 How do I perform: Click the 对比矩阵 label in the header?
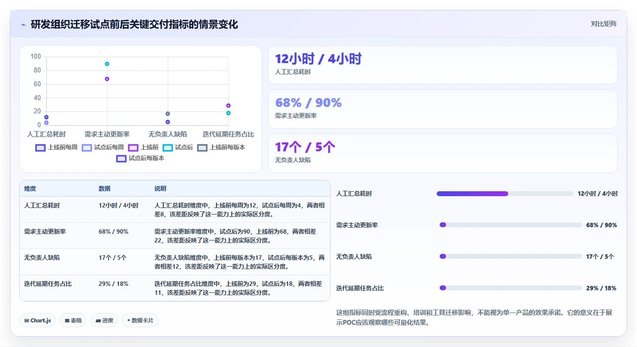(604, 24)
